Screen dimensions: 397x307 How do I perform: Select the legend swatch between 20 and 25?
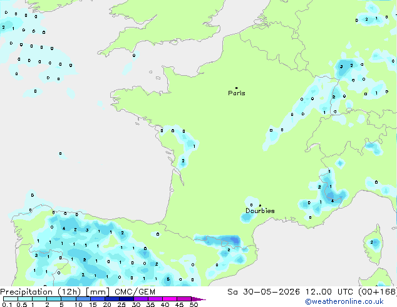pos(112,299)
